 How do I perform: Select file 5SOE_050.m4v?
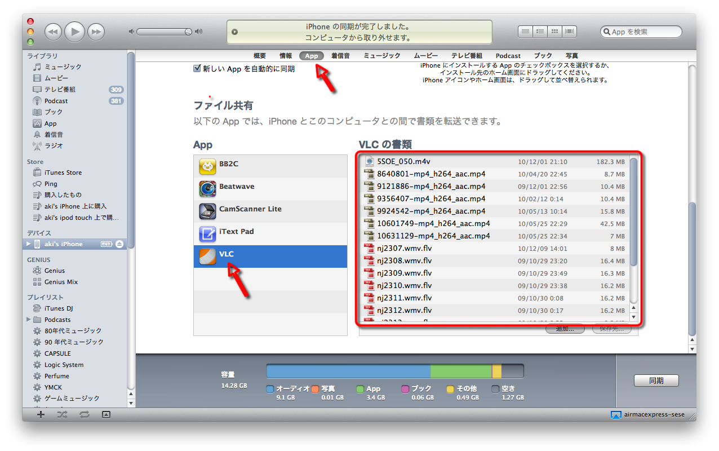[x=495, y=162]
